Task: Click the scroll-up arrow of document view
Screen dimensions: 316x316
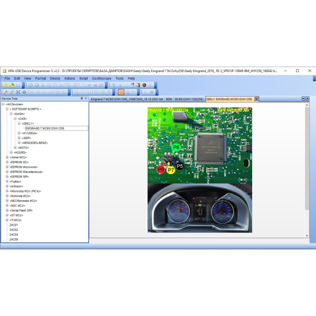Action: click(x=307, y=105)
